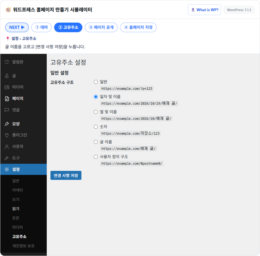The width and height of the screenshot is (260, 256).
Task: Click the comment bubble icon beside 댓글
Action: click(x=7, y=110)
